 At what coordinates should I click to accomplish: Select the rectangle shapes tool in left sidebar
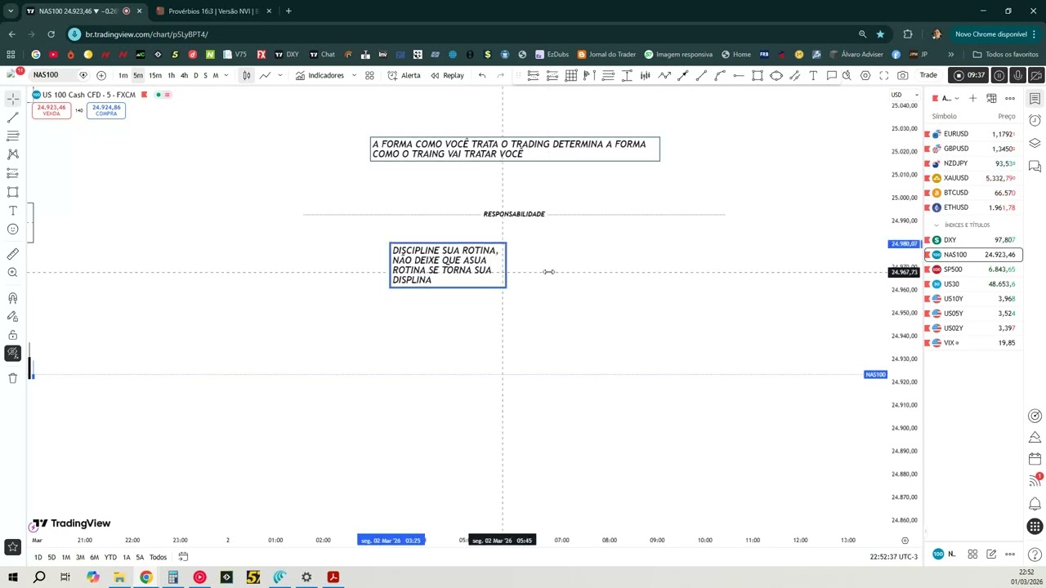click(x=12, y=192)
